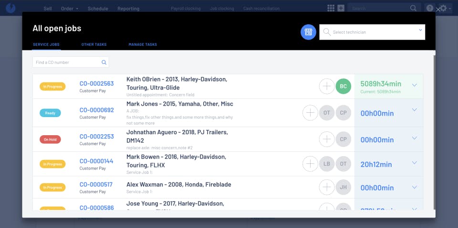458x228 pixels.
Task: Switch to the Other Tasks tab
Action: pos(94,45)
